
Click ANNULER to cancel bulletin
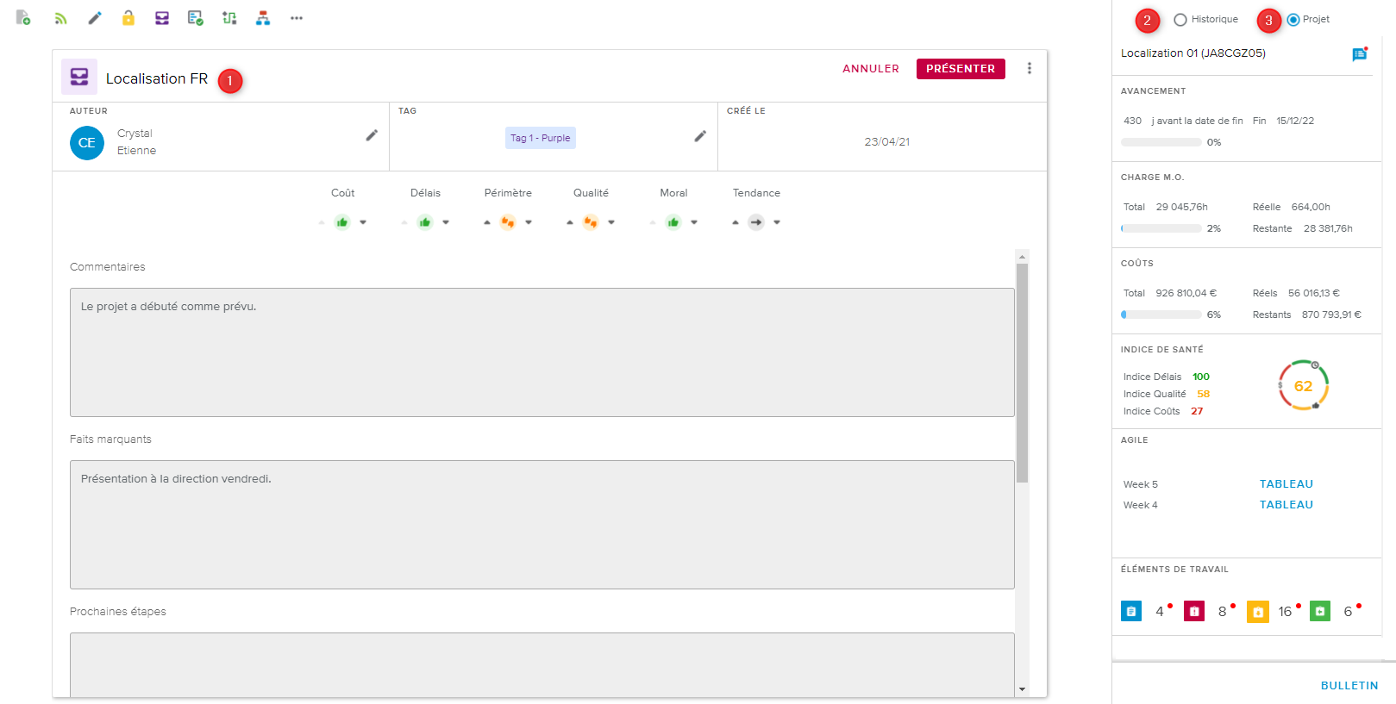coord(870,69)
